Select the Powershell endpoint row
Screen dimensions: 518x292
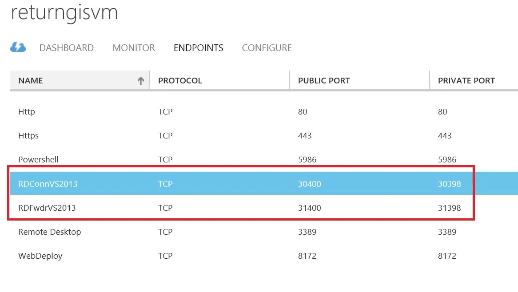[x=264, y=160]
